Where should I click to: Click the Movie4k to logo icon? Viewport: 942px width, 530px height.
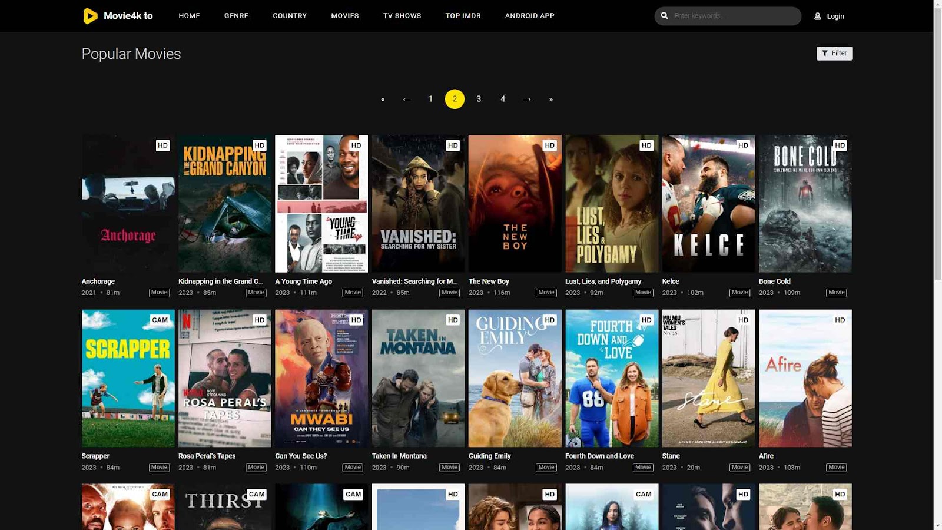pyautogui.click(x=90, y=16)
